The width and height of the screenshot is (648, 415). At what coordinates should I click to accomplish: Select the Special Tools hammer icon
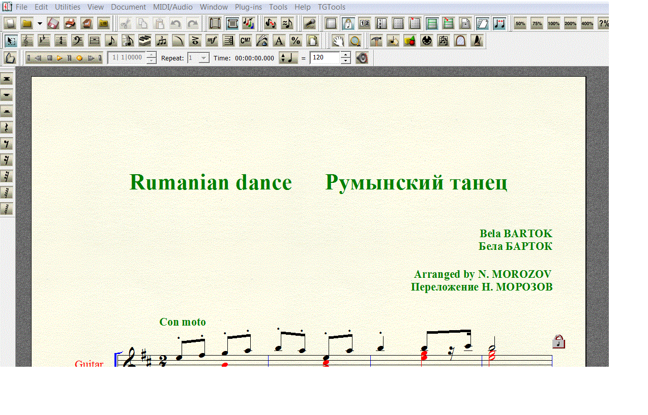point(376,41)
